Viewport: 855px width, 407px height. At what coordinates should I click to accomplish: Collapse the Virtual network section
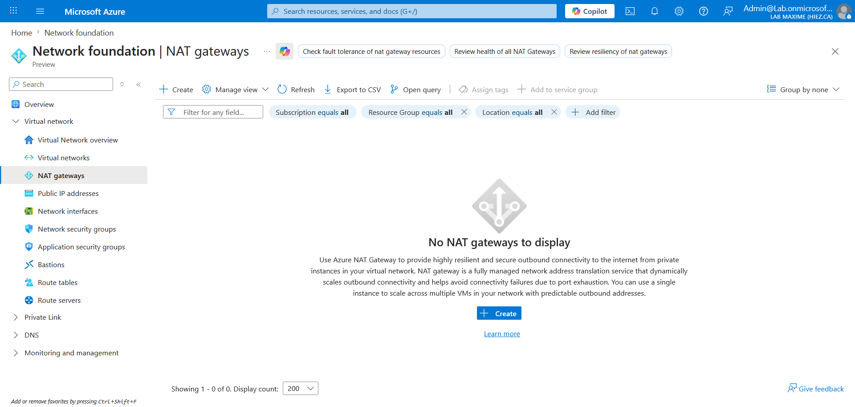[16, 121]
